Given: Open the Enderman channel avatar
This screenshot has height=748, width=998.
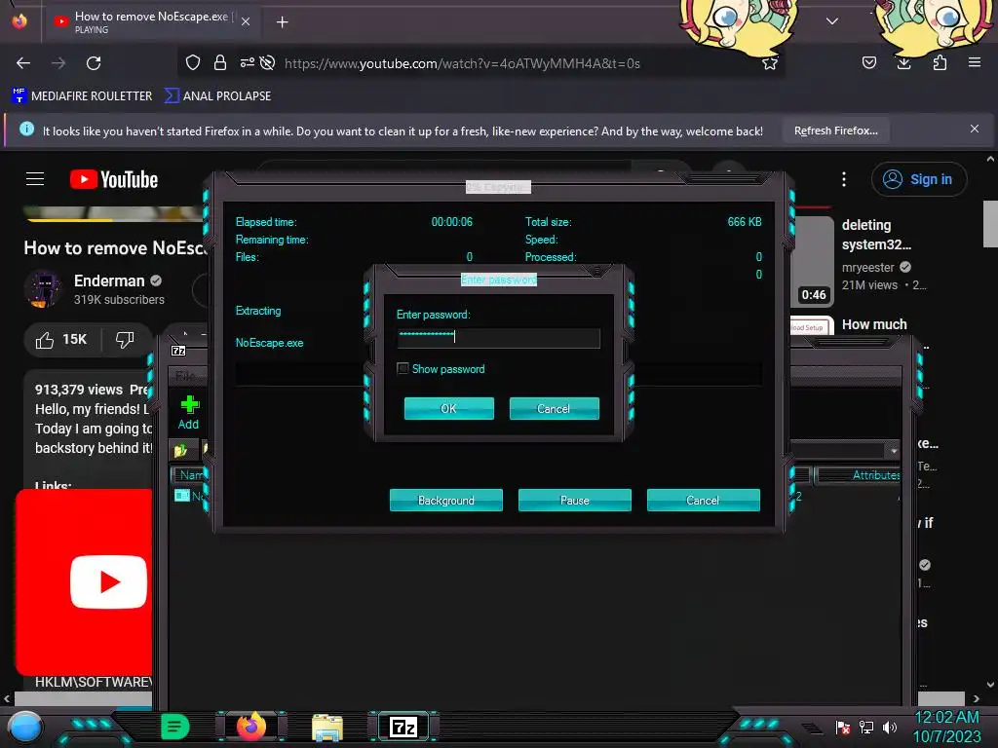Looking at the screenshot, I should coord(43,288).
